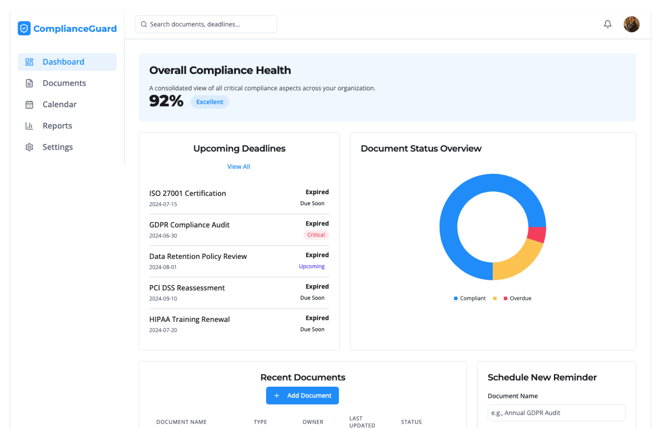The height and width of the screenshot is (429, 661).
Task: Focus the Search documents input field
Action: pyautogui.click(x=210, y=24)
